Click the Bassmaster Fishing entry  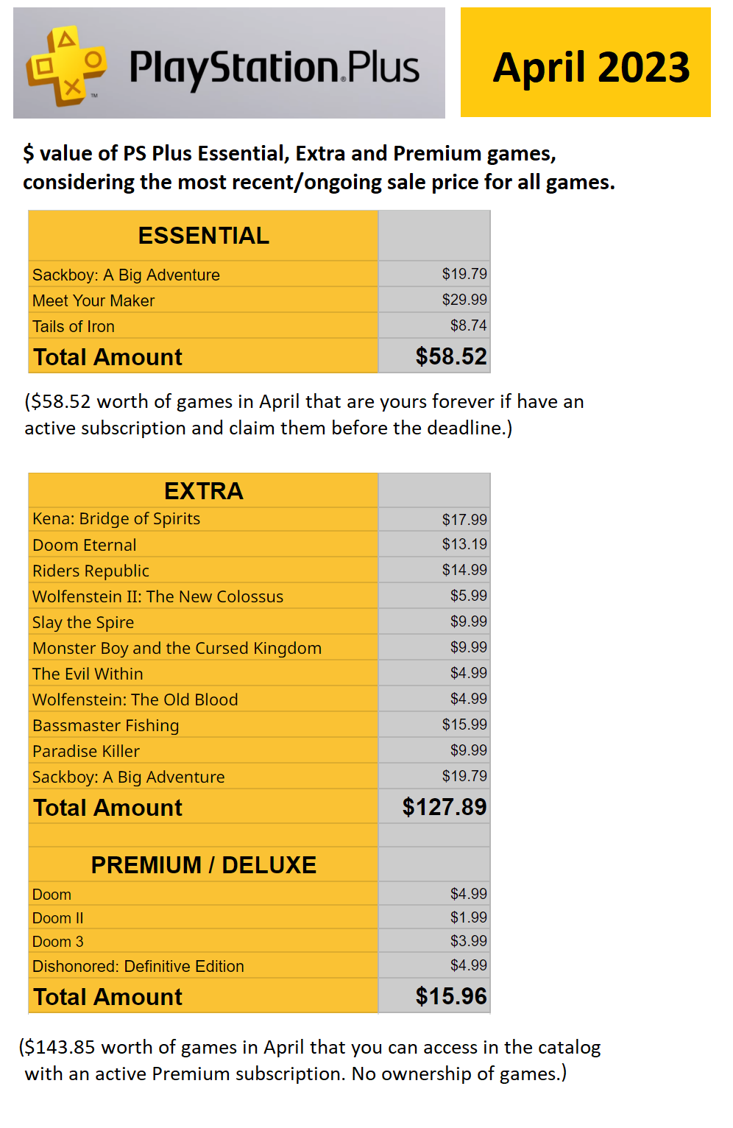(x=106, y=725)
